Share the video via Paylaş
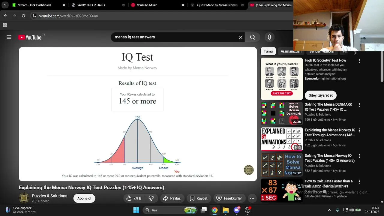The width and height of the screenshot is (384, 216). [172, 198]
